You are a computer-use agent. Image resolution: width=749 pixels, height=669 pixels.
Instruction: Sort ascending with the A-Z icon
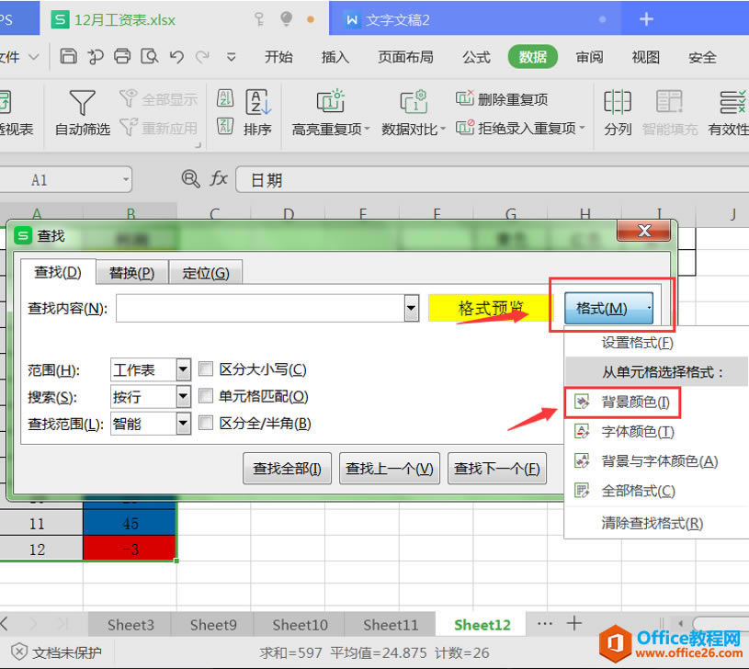[x=225, y=98]
